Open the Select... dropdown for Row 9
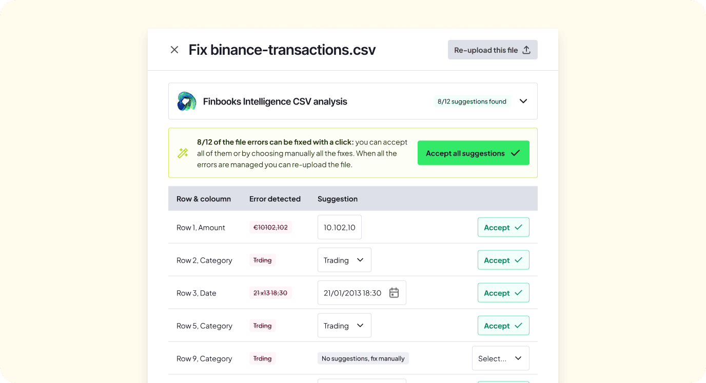 tap(501, 358)
